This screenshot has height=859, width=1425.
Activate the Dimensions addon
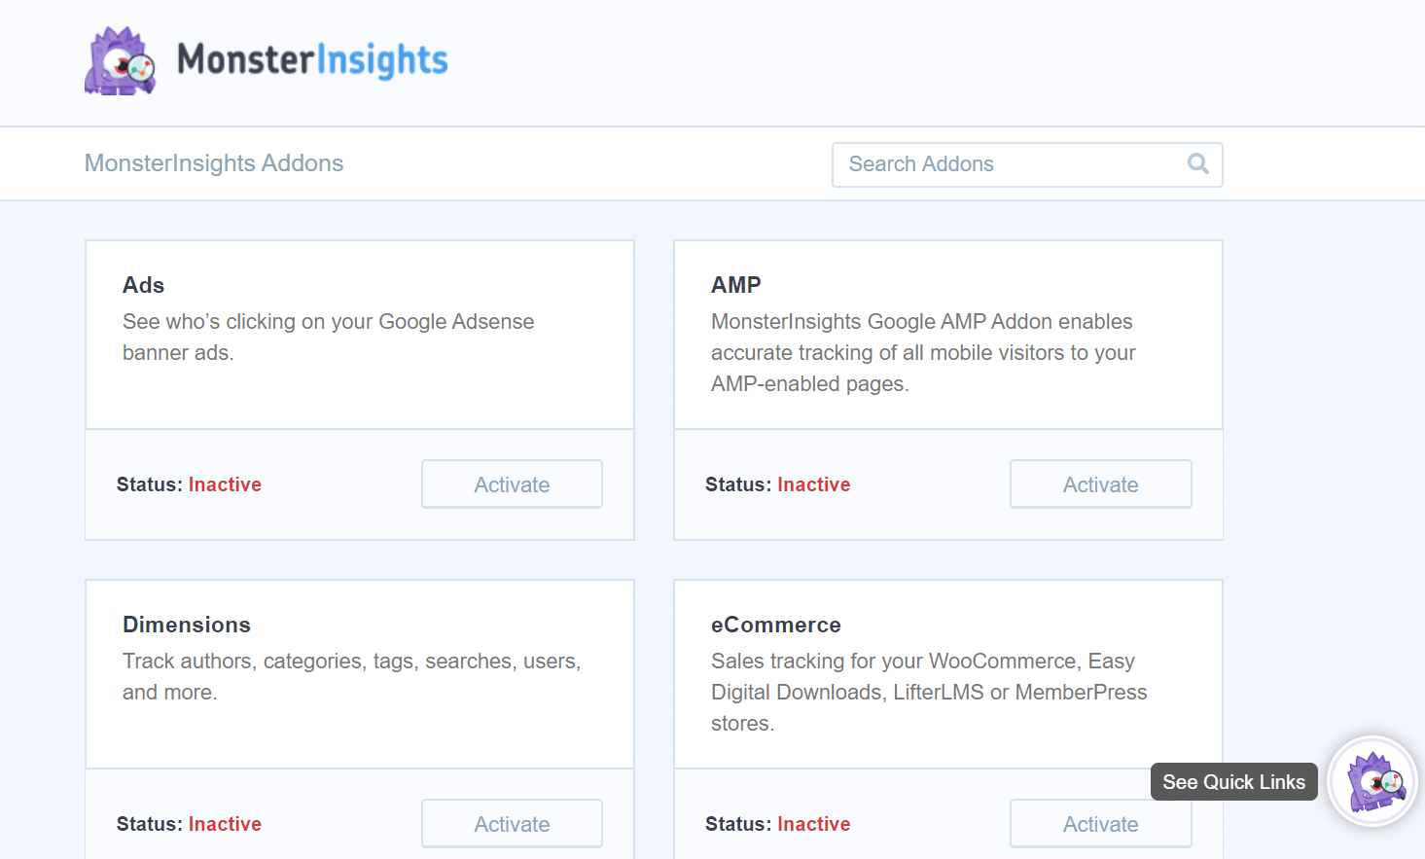(512, 823)
